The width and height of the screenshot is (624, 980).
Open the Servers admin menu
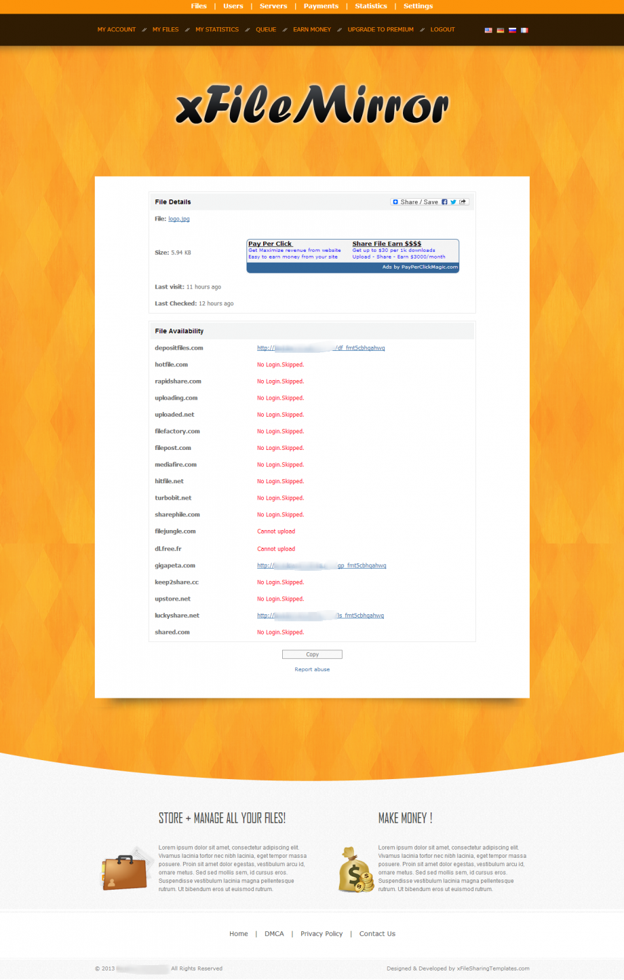tap(273, 6)
